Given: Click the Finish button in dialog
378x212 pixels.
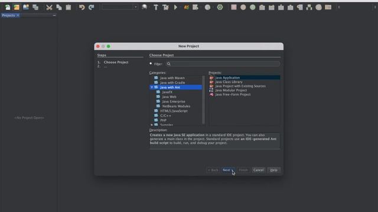Looking at the screenshot, I should tap(243, 170).
